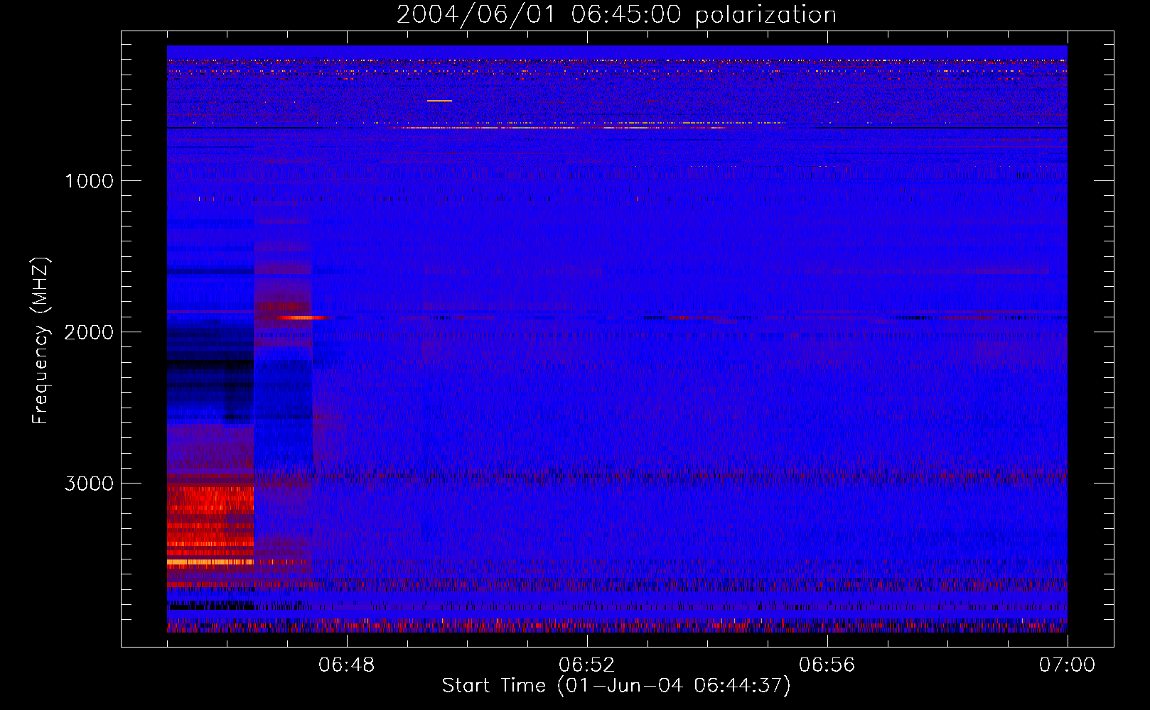Click the 06:48 time axis label
The width and height of the screenshot is (1150, 710).
coord(347,665)
